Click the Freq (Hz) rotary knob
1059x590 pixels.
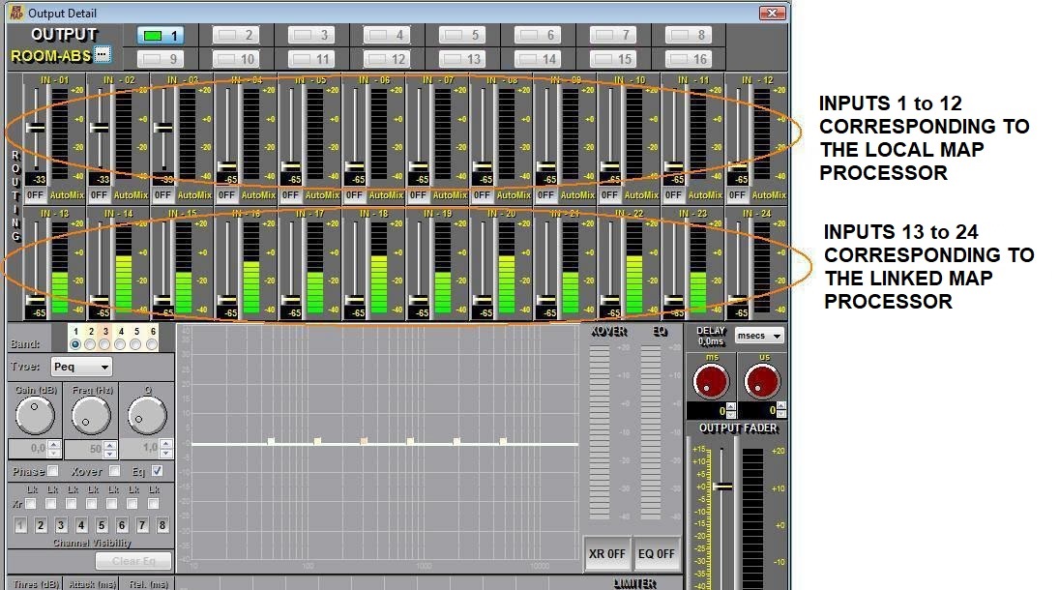91,416
